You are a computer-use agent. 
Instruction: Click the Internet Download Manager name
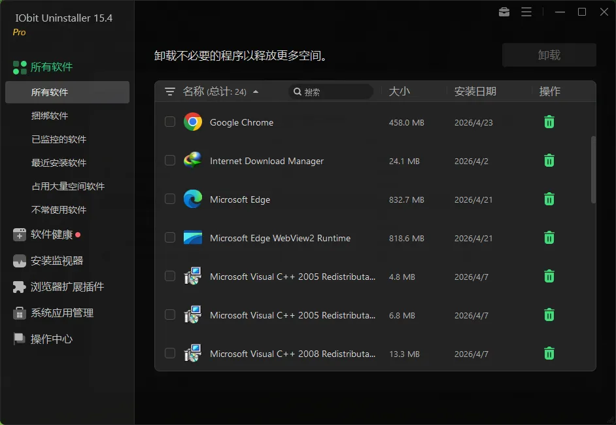tap(267, 161)
